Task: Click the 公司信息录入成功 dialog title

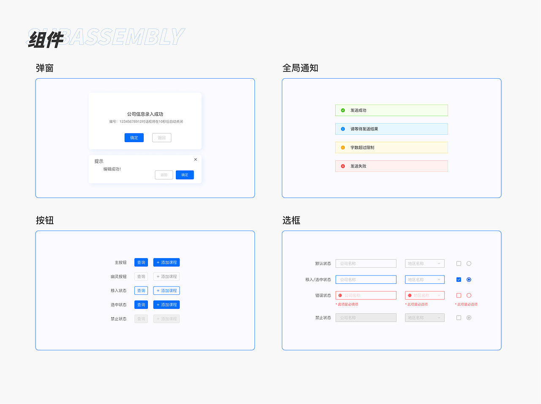Action: (x=145, y=114)
